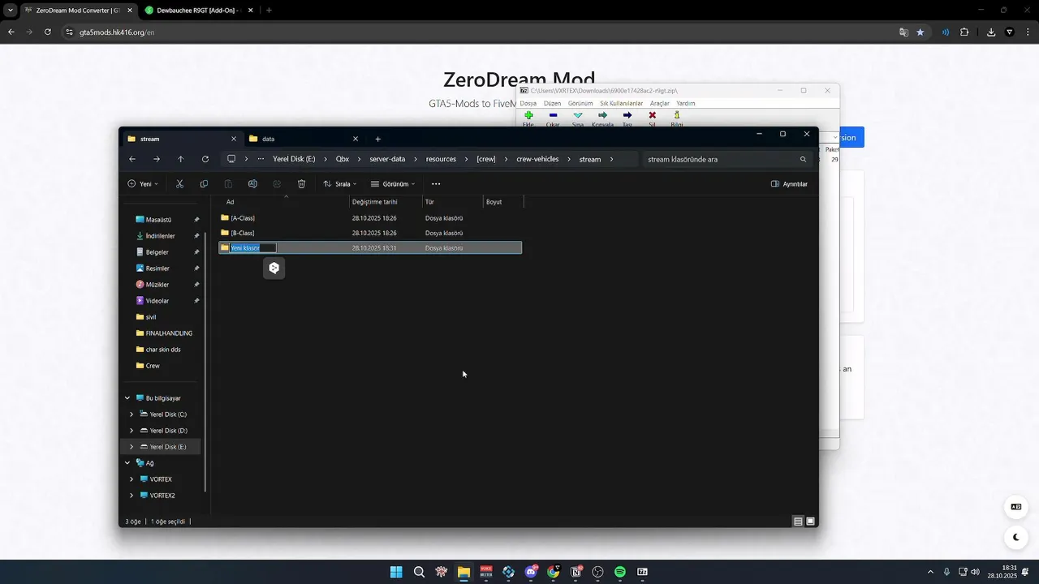Click the Delete trash icon in Explorer toolbar
The width and height of the screenshot is (1039, 584).
point(301,184)
